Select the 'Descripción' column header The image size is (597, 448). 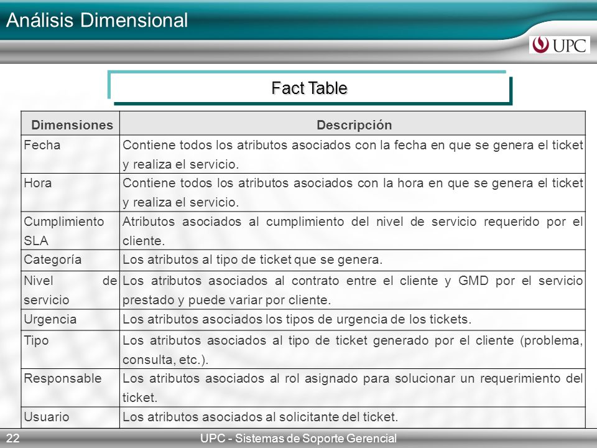point(353,124)
